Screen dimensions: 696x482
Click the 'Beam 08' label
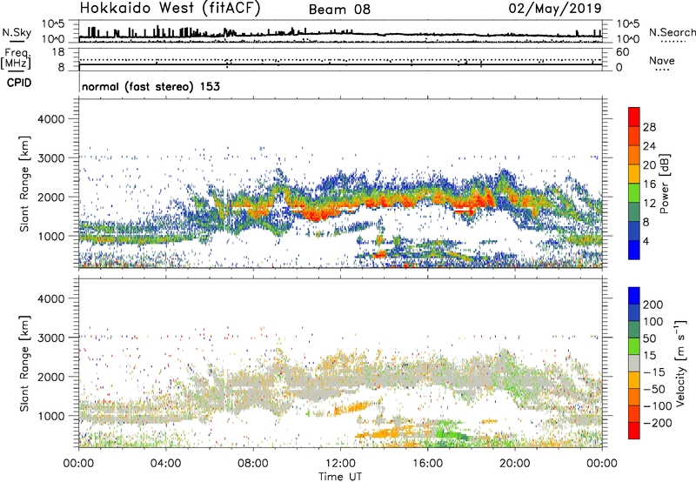339,10
